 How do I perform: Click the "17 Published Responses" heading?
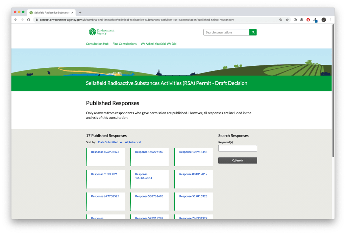click(106, 136)
